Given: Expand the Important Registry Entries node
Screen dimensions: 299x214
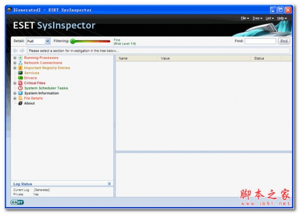Looking at the screenshot, I should point(14,68).
